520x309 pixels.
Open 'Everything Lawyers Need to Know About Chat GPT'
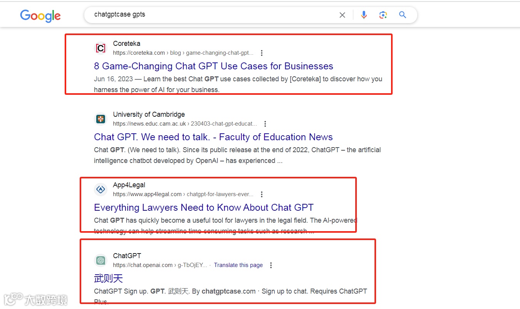(204, 208)
